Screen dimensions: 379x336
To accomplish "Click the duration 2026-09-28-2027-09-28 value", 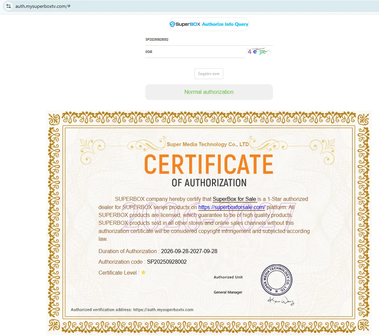I will tap(189, 251).
